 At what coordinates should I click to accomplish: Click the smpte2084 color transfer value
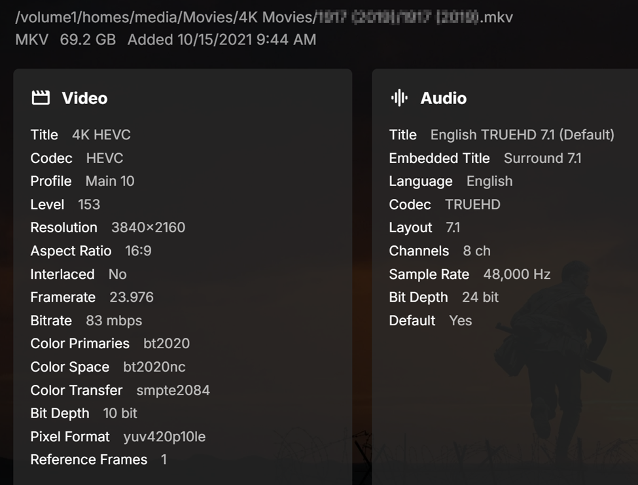173,390
